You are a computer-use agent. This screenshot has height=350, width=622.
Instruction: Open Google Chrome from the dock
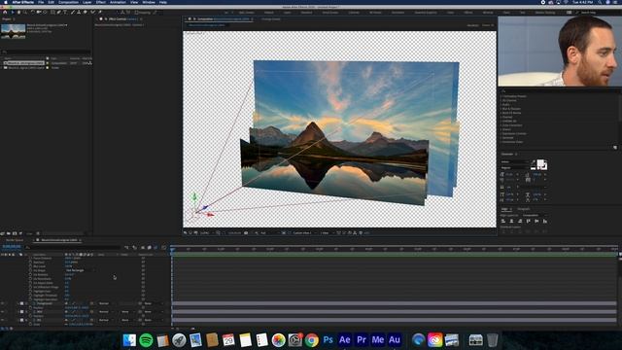(311, 340)
